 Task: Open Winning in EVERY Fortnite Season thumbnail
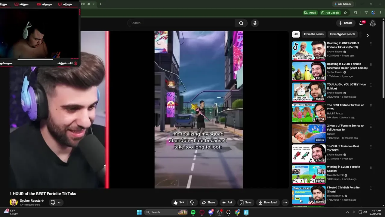coord(309,175)
